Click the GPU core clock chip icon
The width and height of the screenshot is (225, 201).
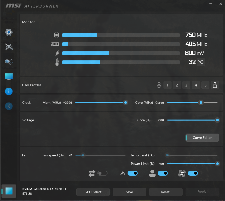[x=57, y=35]
